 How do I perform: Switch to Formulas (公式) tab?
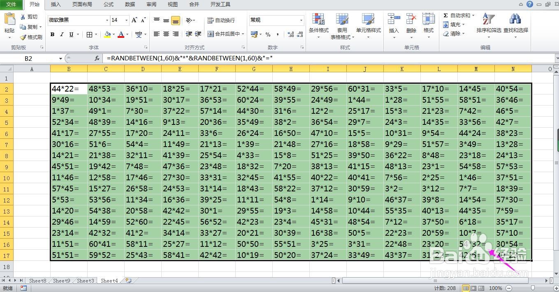[109, 5]
